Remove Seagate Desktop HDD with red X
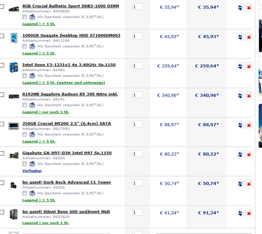Viewport: 262px width, 234px height. click(x=249, y=37)
